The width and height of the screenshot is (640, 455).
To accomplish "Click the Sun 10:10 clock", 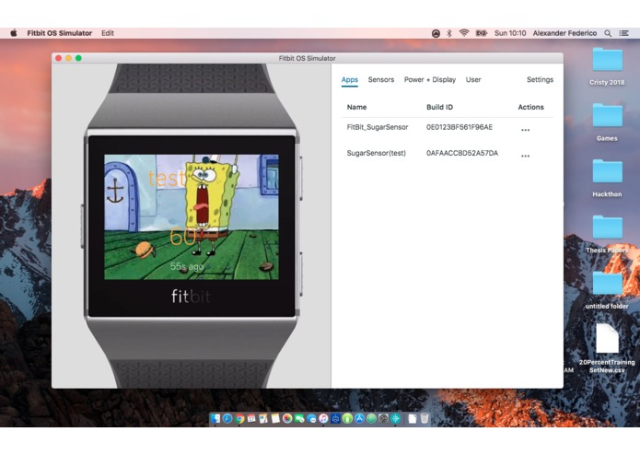I will pos(510,33).
